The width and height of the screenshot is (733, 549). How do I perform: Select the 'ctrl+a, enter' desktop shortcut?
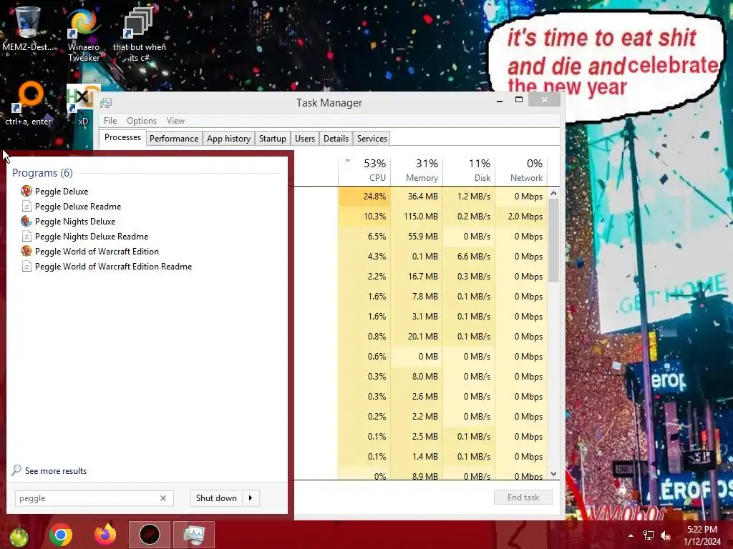28,104
